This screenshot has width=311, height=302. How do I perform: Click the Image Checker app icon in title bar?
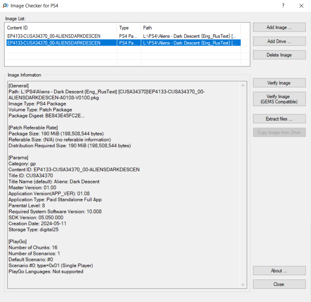click(5, 6)
